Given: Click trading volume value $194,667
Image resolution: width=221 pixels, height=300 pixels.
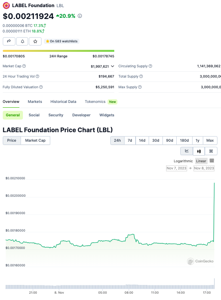Looking at the screenshot, I should (106, 76).
